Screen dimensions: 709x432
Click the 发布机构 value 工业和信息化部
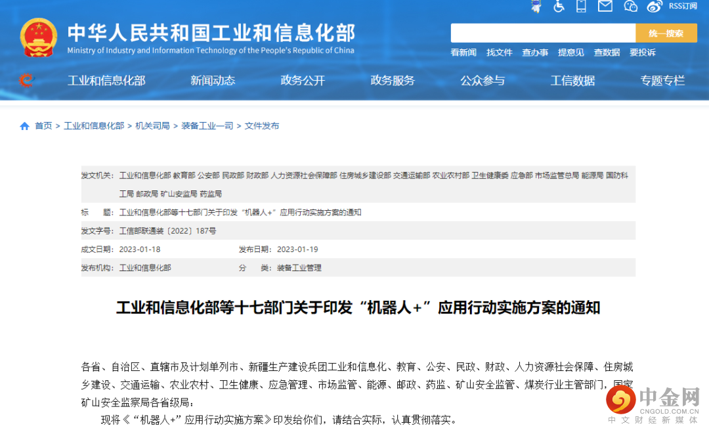[145, 268]
